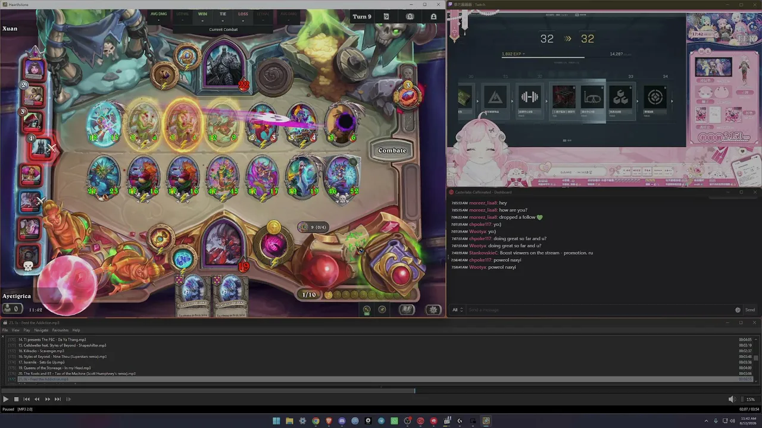Open the Favourites menu in the music player
762x428 pixels.
coord(60,331)
